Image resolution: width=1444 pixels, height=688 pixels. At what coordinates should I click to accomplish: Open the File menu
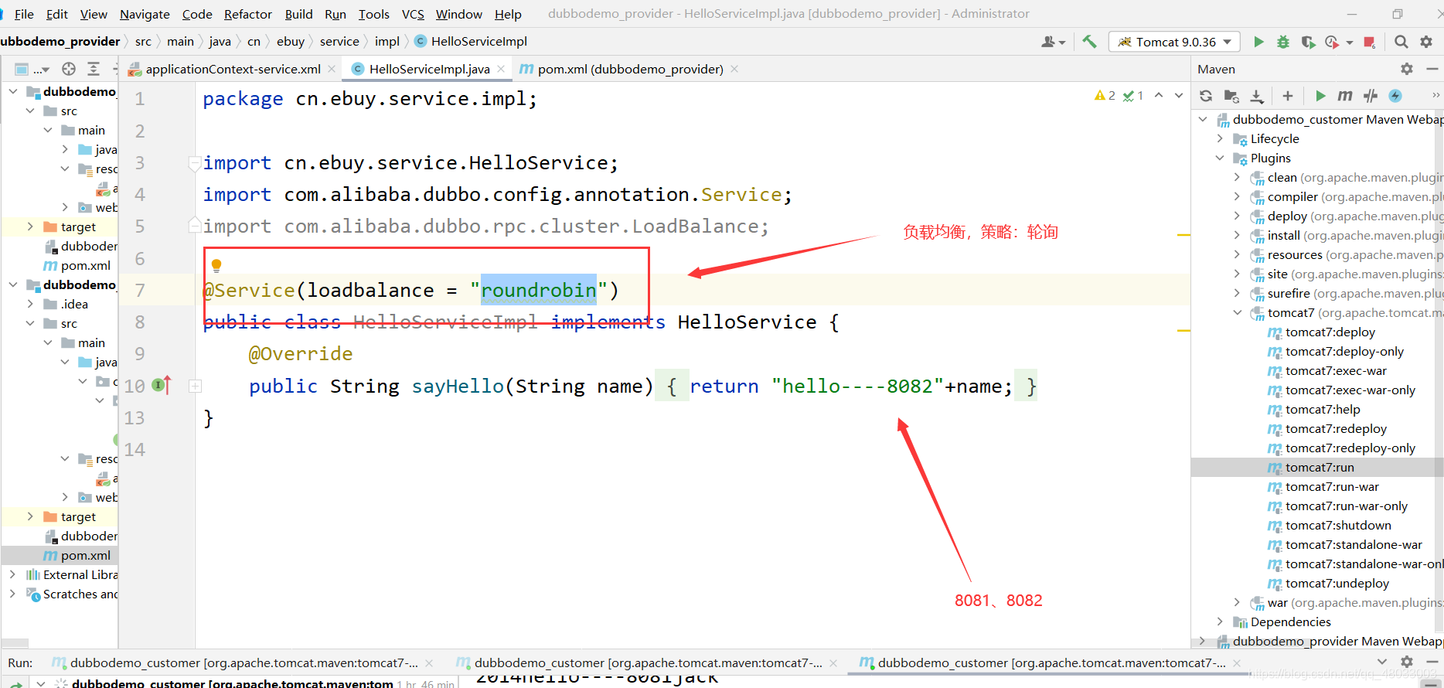coord(24,14)
